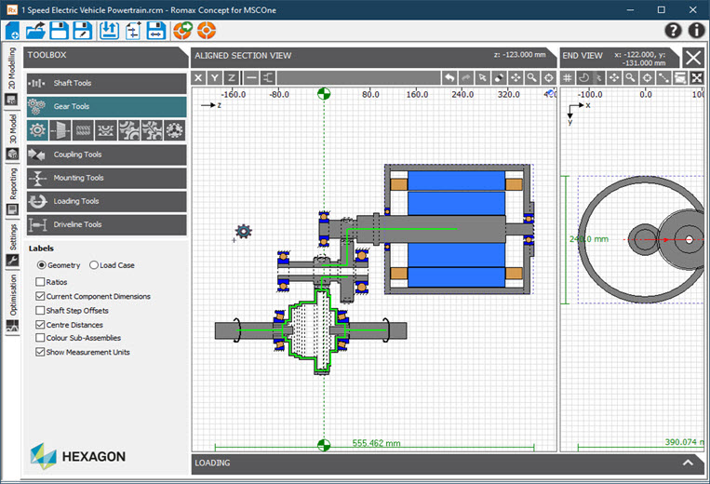The height and width of the screenshot is (484, 710).
Task: Toggle the Colour Sub-Assemblies checkbox
Action: tap(40, 338)
